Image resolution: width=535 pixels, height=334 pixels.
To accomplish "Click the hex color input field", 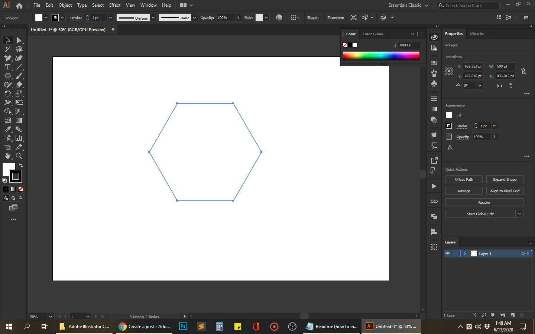I will pos(408,45).
